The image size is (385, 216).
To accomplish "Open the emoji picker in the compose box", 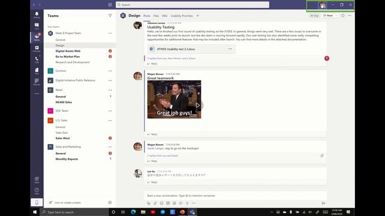I will [162, 203].
